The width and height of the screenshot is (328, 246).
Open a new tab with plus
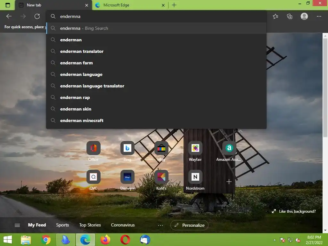(174, 5)
